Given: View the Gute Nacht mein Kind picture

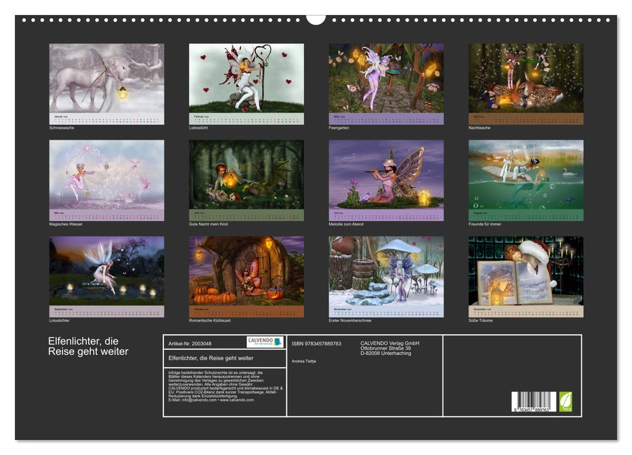Looking at the screenshot, I should (246, 174).
